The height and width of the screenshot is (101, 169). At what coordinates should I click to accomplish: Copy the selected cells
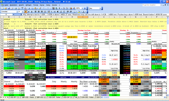(32, 8)
